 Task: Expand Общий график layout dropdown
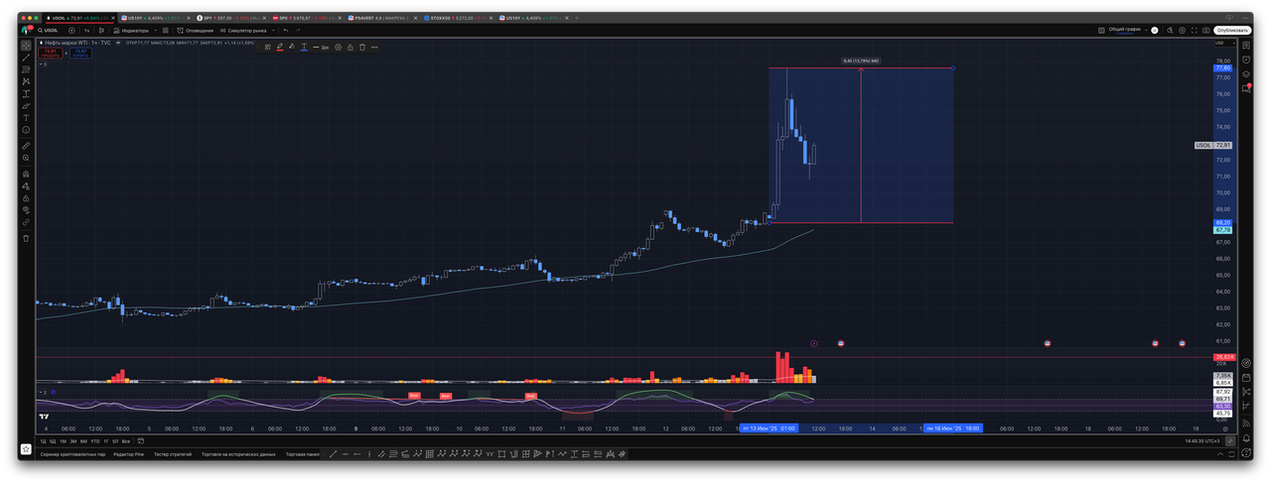point(1146,31)
